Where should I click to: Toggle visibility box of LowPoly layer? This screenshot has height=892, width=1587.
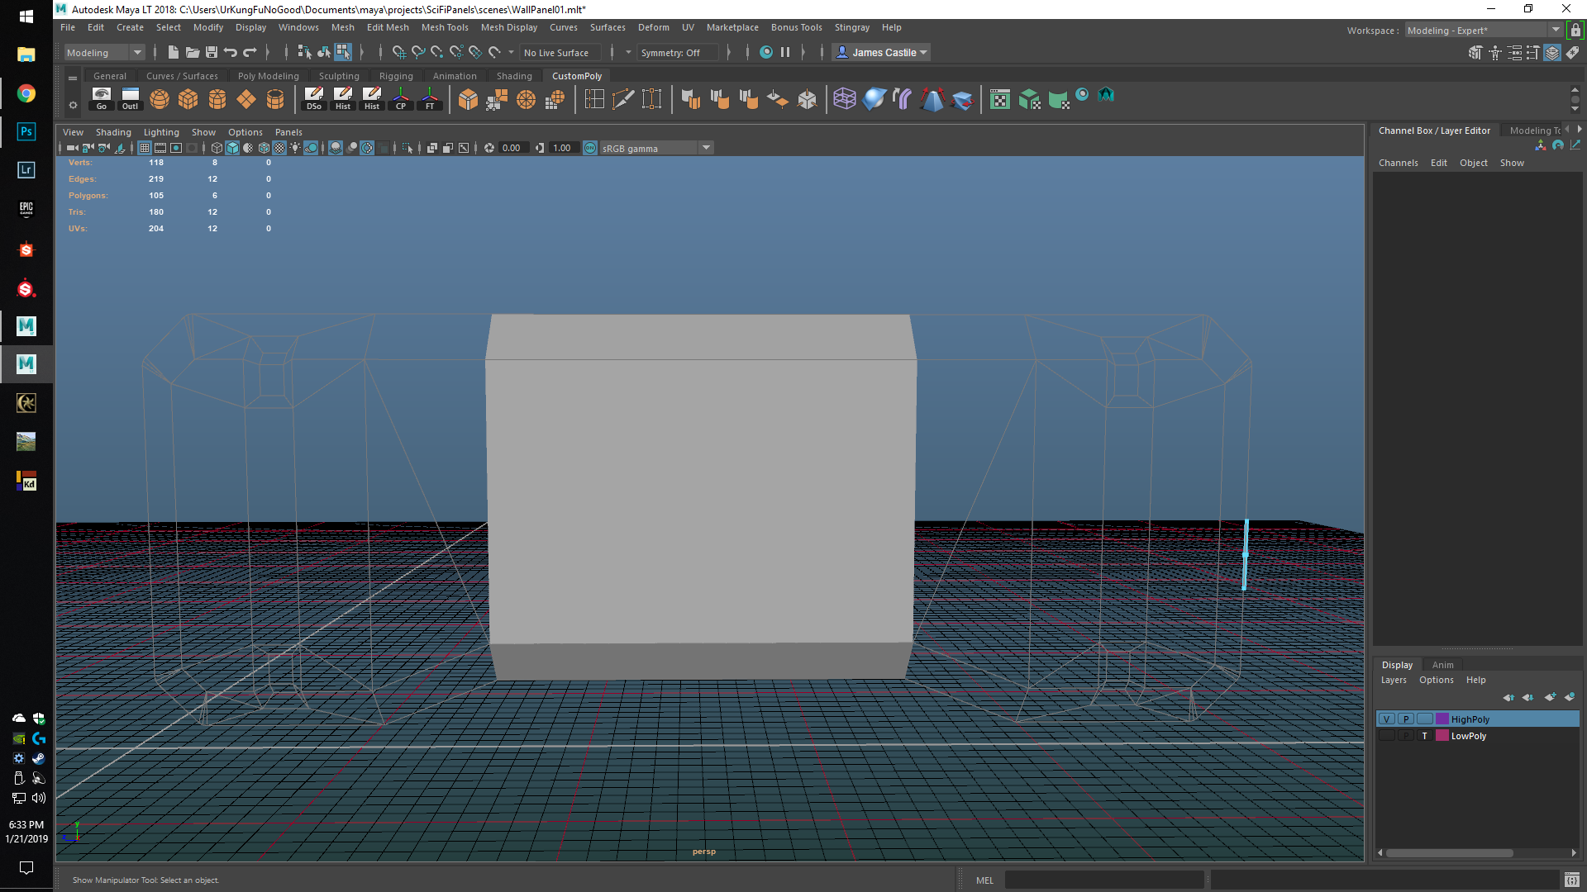[1387, 736]
